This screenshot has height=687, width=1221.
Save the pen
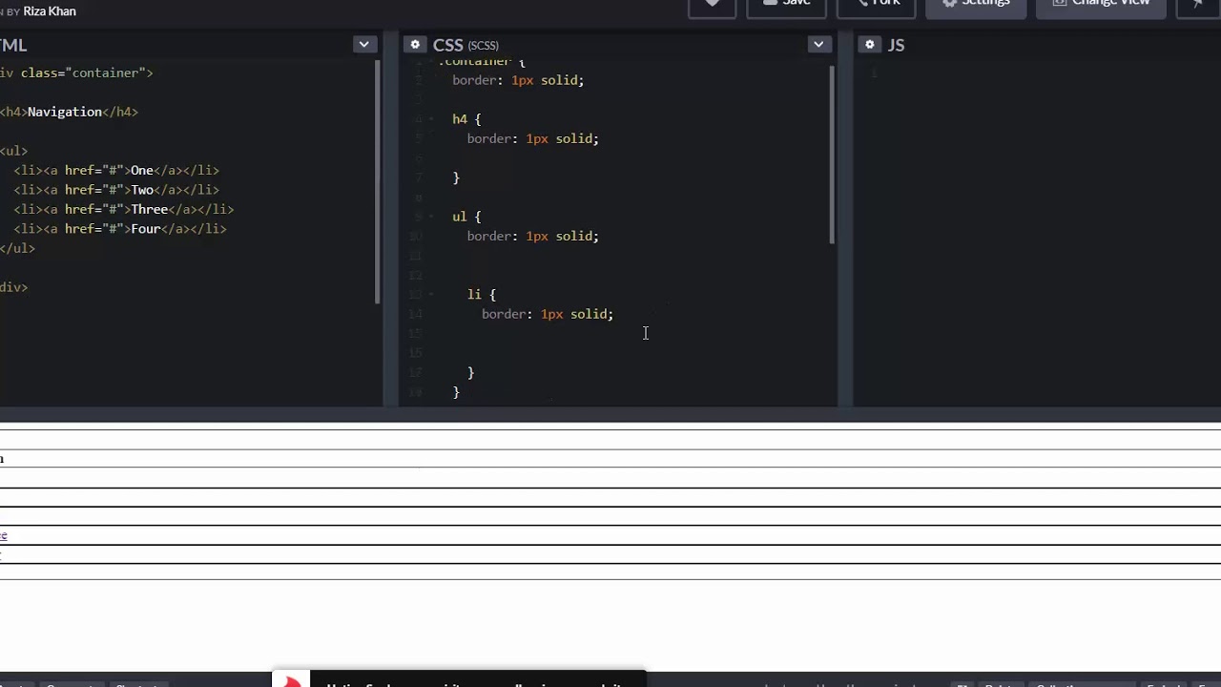[786, 5]
